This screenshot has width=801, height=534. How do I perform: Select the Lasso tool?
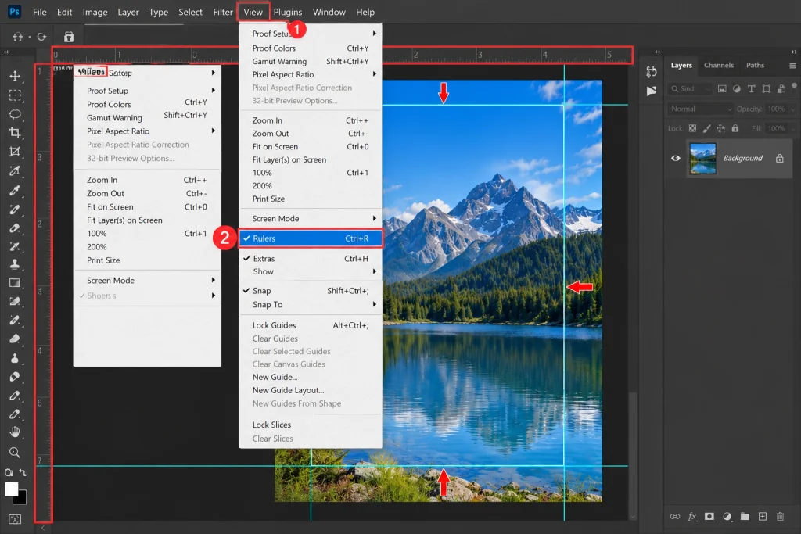pyautogui.click(x=15, y=114)
